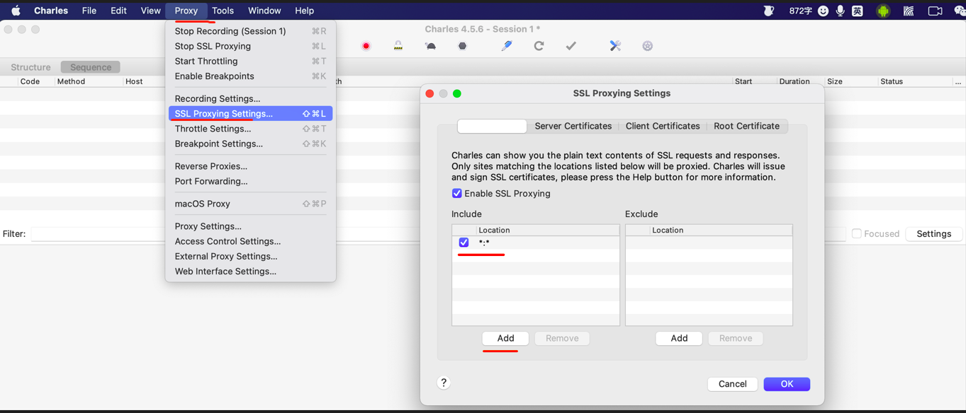The height and width of the screenshot is (413, 966).
Task: Click the blue pen Compose icon
Action: click(x=506, y=46)
